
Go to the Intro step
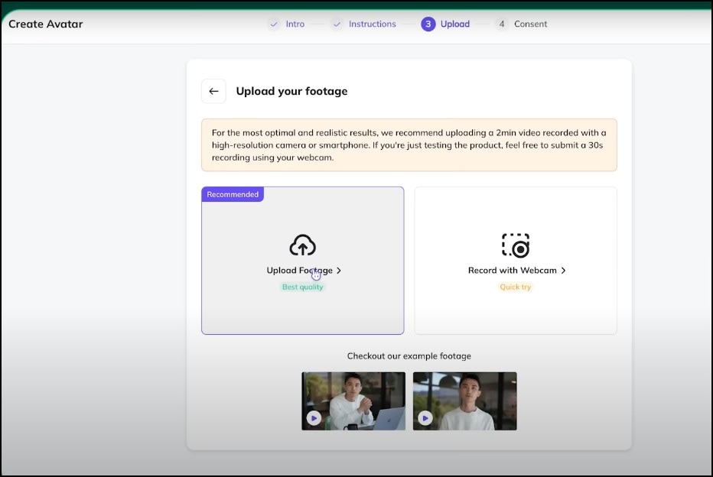pyautogui.click(x=295, y=24)
